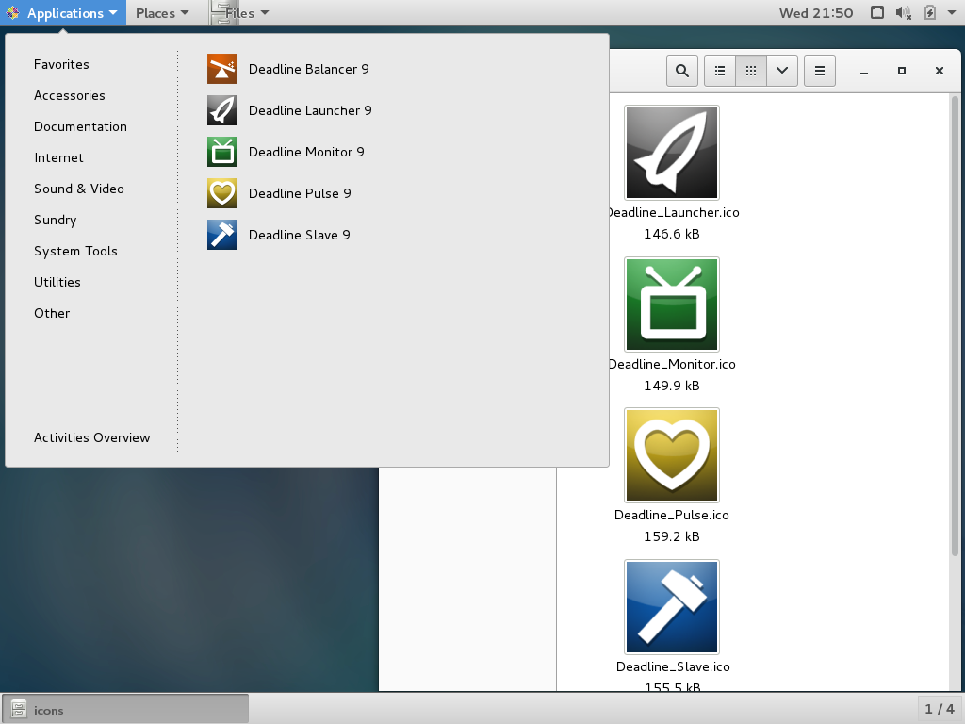Open the Files menu in the top bar
Viewport: 965px width, 724px height.
(x=238, y=12)
